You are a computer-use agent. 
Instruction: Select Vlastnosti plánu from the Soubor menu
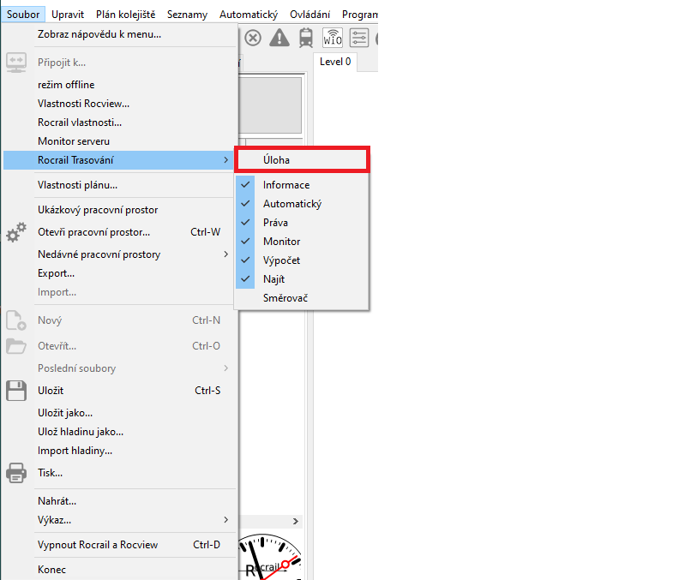click(77, 185)
